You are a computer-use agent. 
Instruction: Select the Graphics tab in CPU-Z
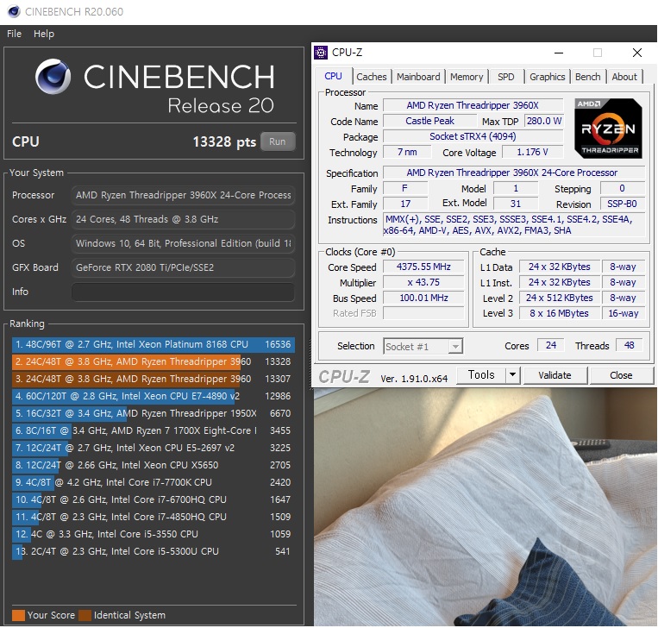[547, 77]
